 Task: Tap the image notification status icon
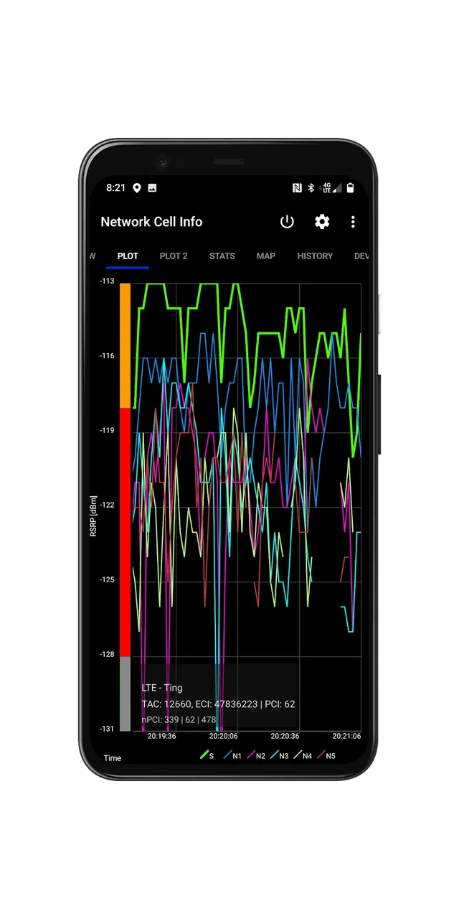152,188
